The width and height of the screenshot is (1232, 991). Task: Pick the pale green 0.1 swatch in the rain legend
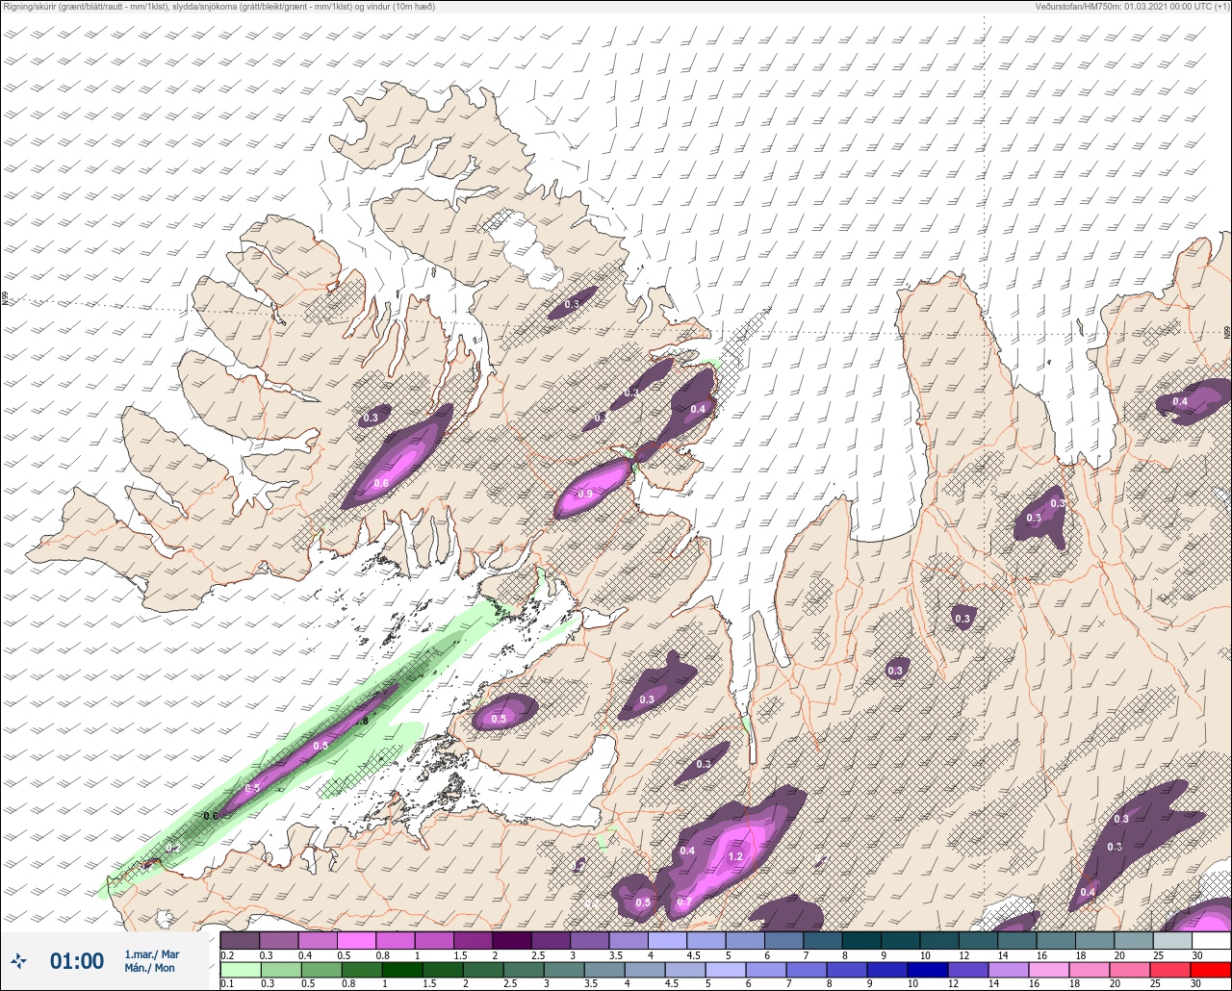pos(240,968)
